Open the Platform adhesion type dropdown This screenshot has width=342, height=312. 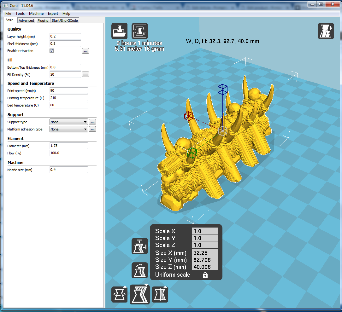[69, 129]
